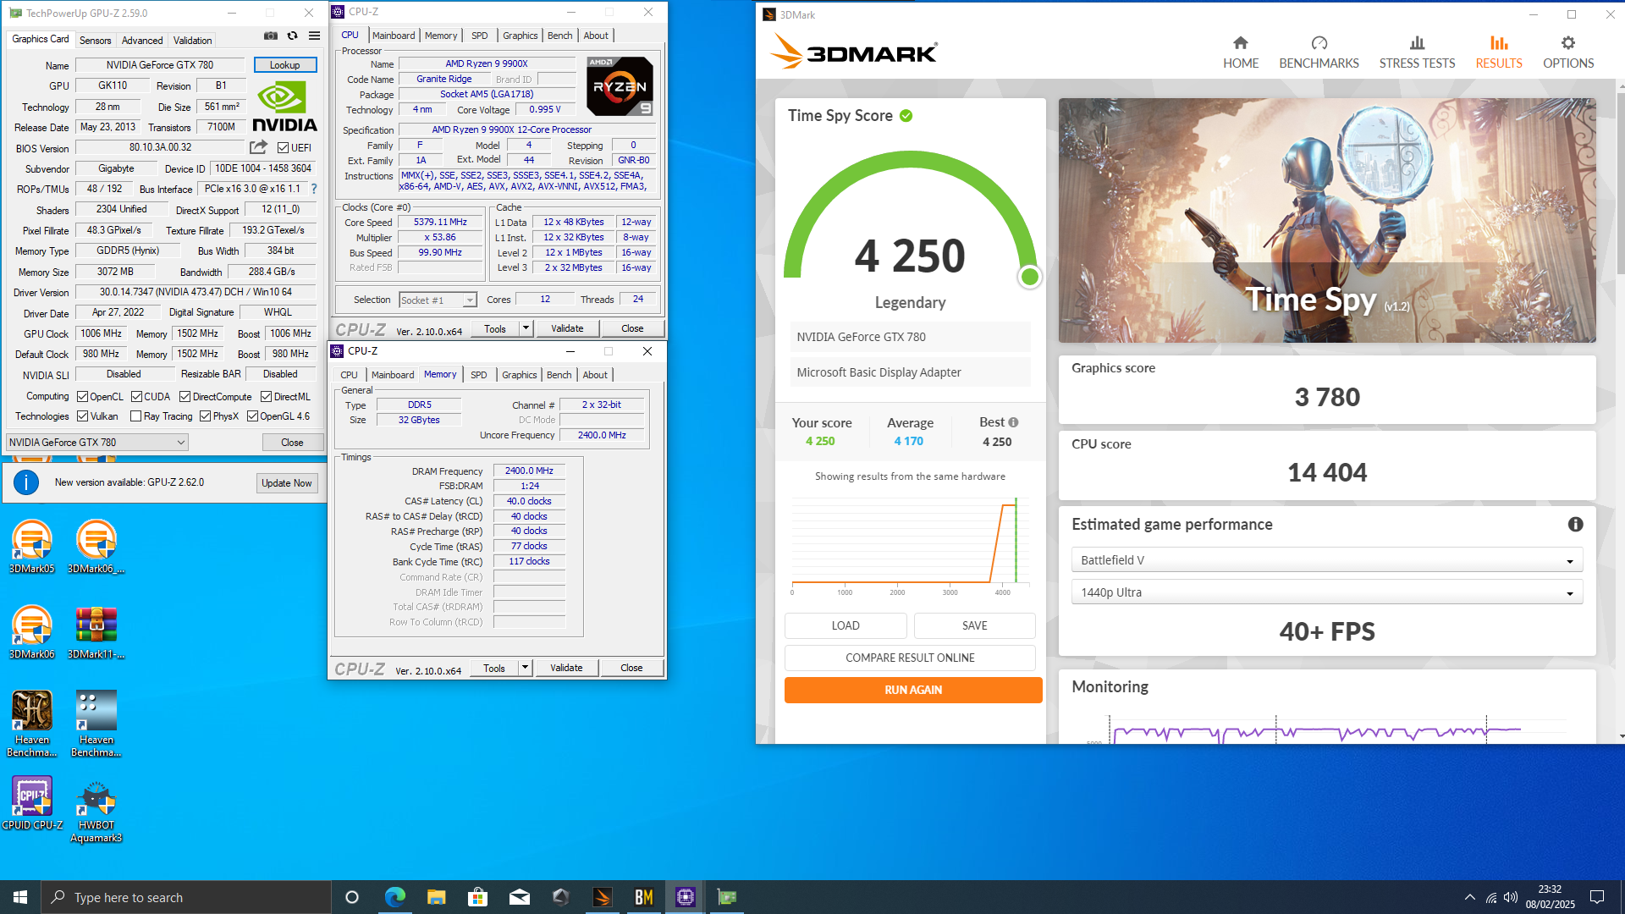Open Microsoft Store from the taskbar

point(477,897)
